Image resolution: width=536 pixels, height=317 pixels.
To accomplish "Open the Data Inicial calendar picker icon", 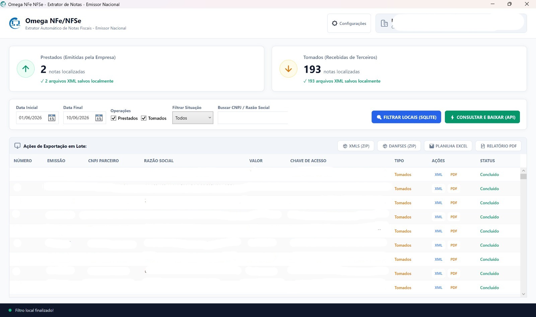I will point(52,118).
